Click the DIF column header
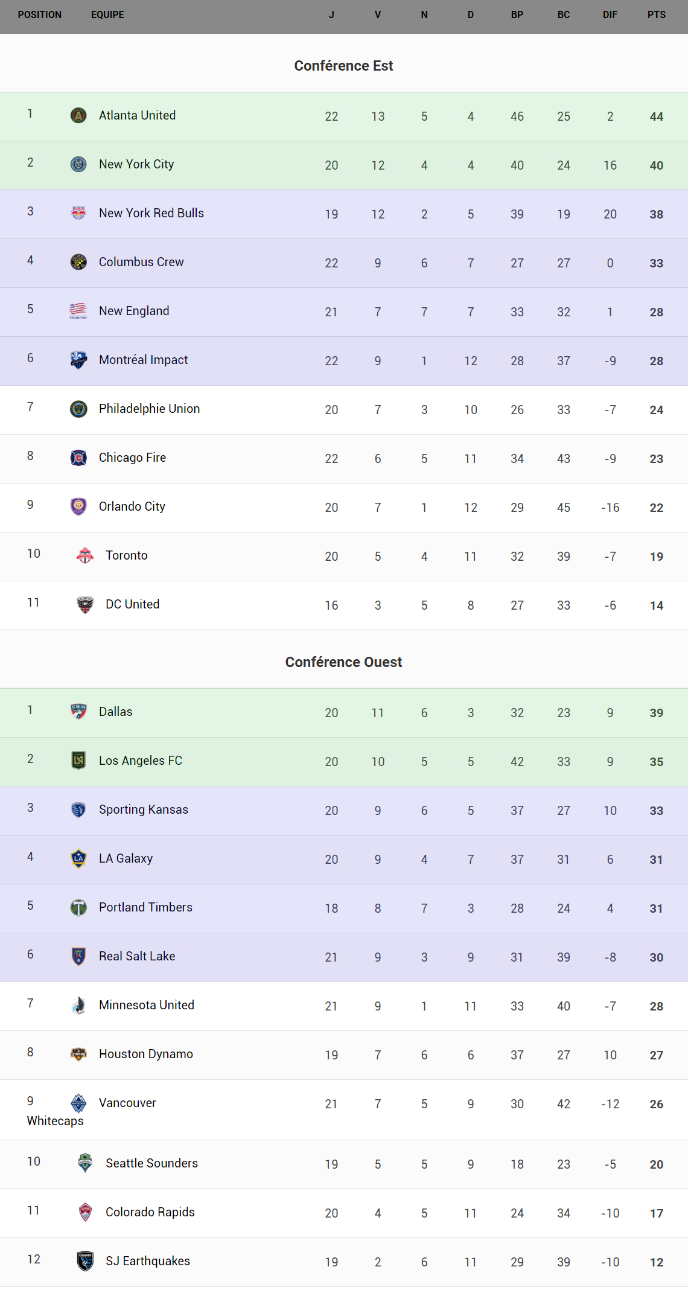688x1293 pixels. (610, 14)
